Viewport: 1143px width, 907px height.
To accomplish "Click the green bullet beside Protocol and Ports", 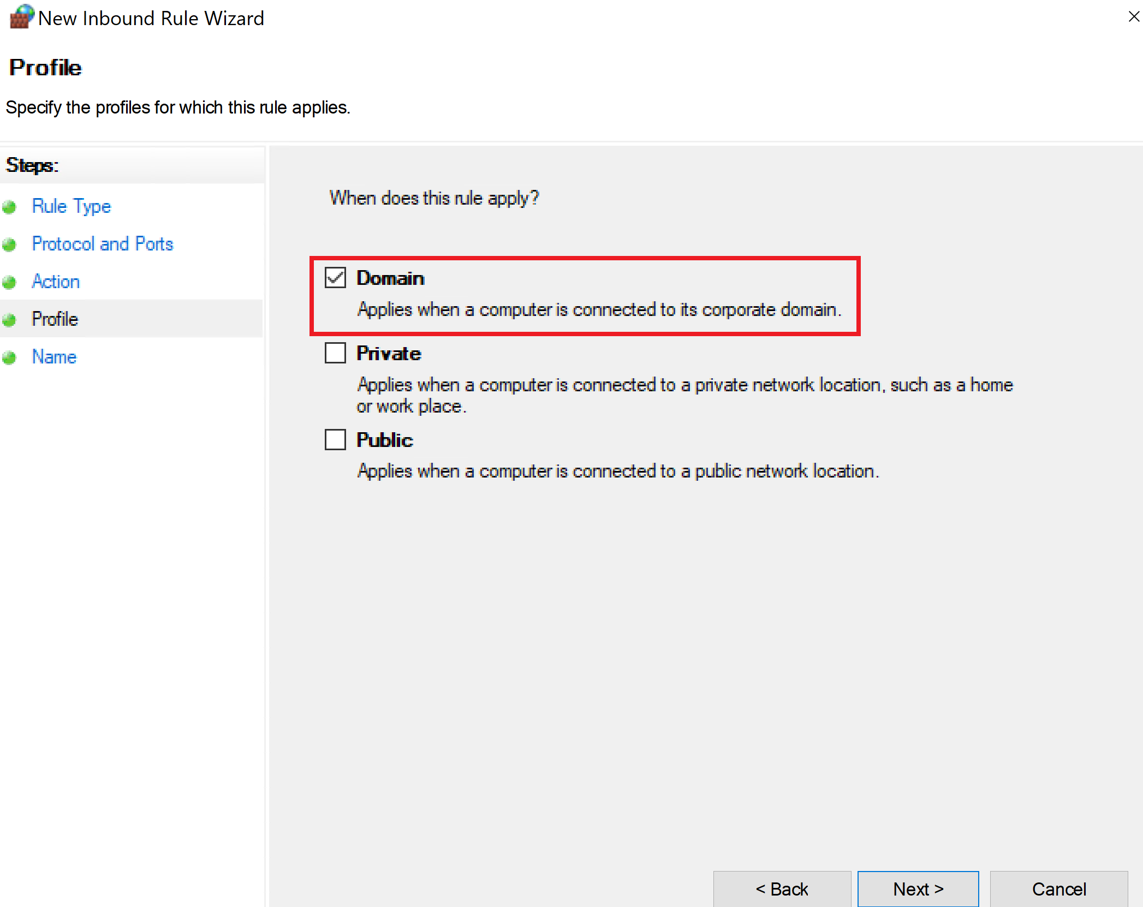I will tap(9, 244).
